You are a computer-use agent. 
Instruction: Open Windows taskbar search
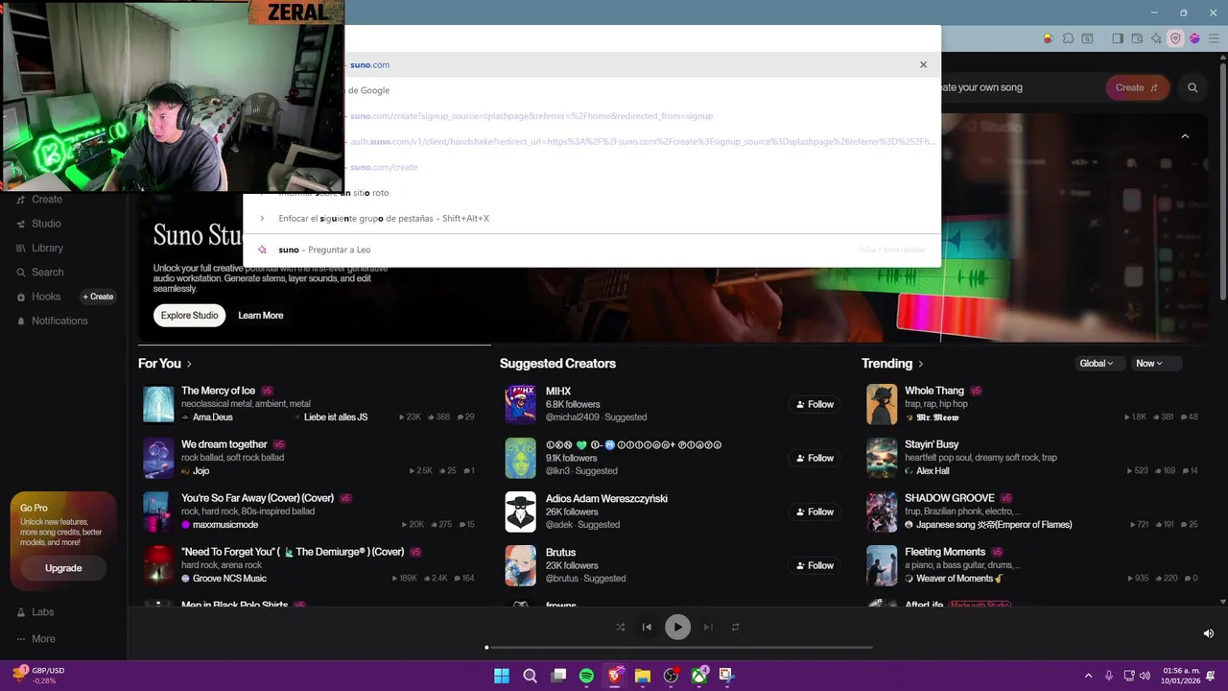(x=530, y=676)
